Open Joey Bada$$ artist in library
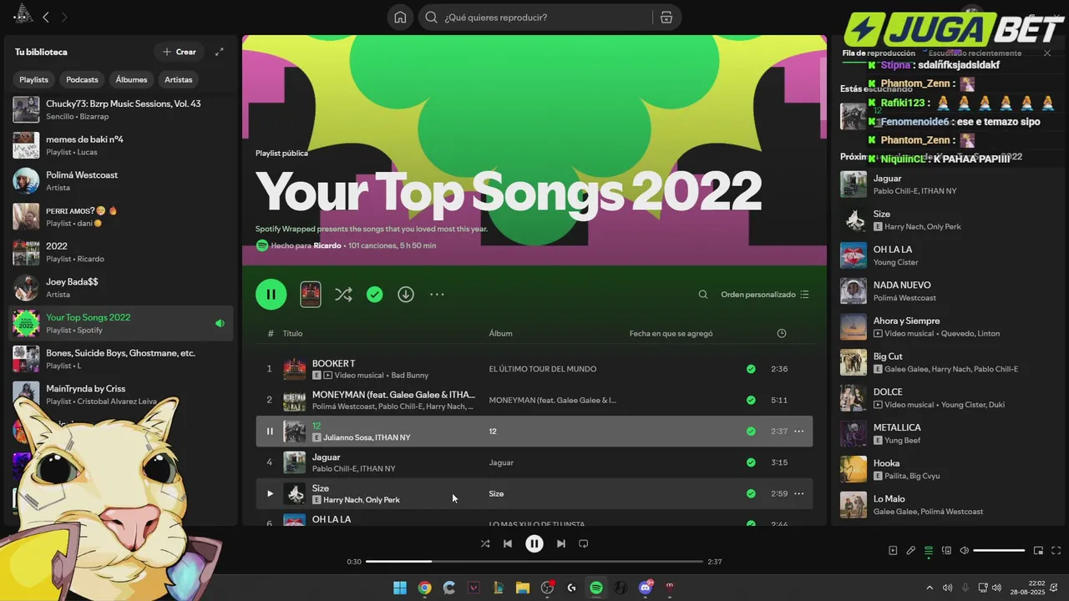The height and width of the screenshot is (601, 1069). click(121, 288)
